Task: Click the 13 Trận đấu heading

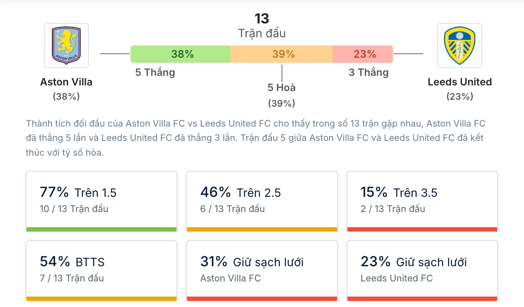Action: tap(262, 24)
